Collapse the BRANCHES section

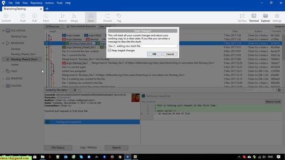tap(3, 43)
